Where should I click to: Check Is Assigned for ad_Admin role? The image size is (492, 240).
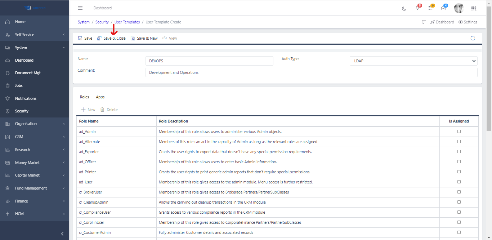[459, 132]
